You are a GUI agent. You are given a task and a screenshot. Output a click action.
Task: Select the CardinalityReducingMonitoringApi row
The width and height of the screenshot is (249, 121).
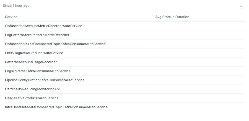click(124, 89)
